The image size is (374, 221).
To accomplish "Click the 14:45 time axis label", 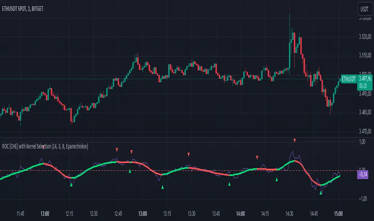I will pos(314,214).
